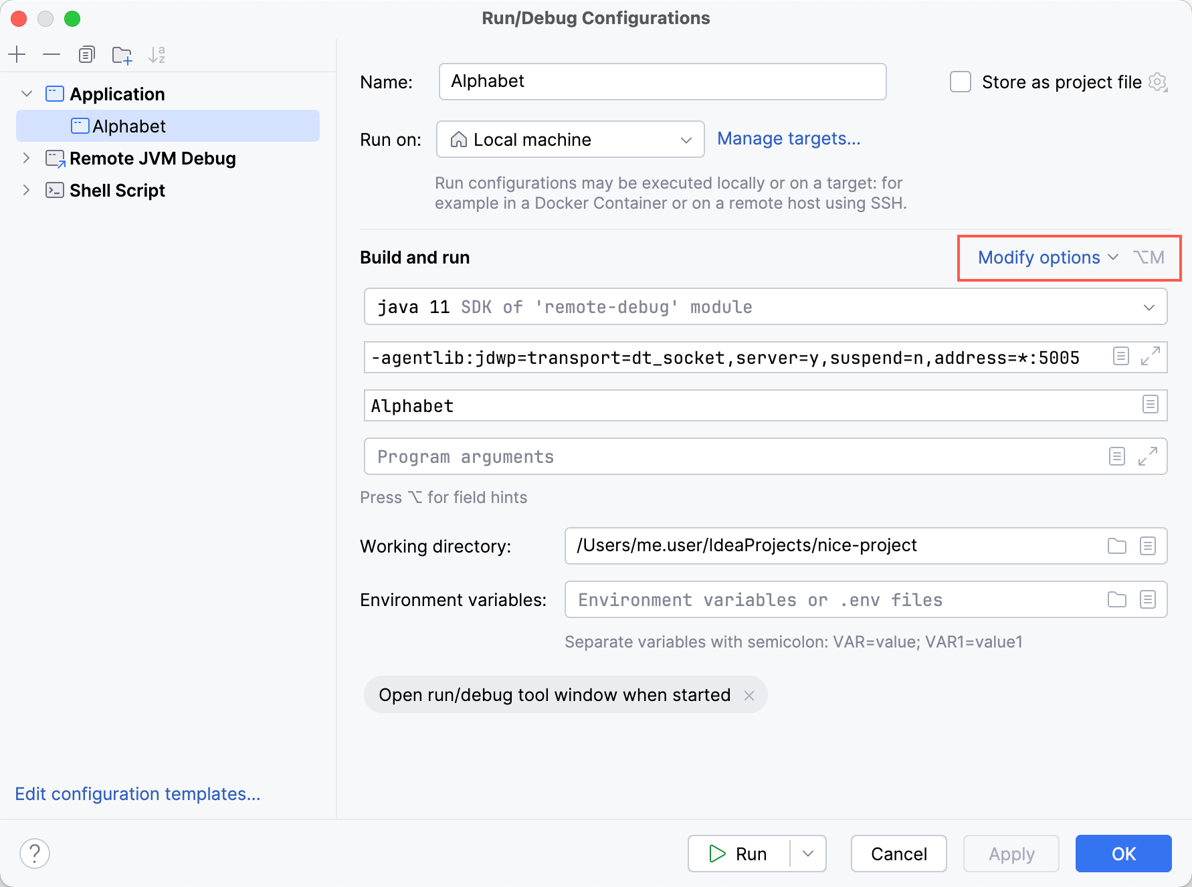Viewport: 1192px width, 887px height.
Task: Open help from the question mark icon
Action: click(x=35, y=853)
